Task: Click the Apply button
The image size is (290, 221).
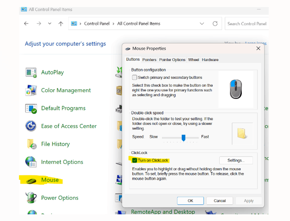Action: [249, 201]
